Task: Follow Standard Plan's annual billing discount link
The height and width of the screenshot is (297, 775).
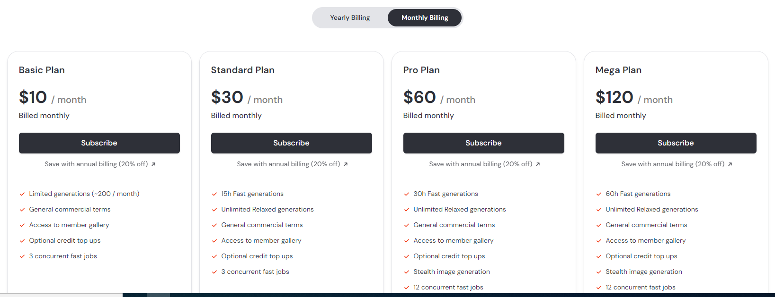Action: [288, 164]
